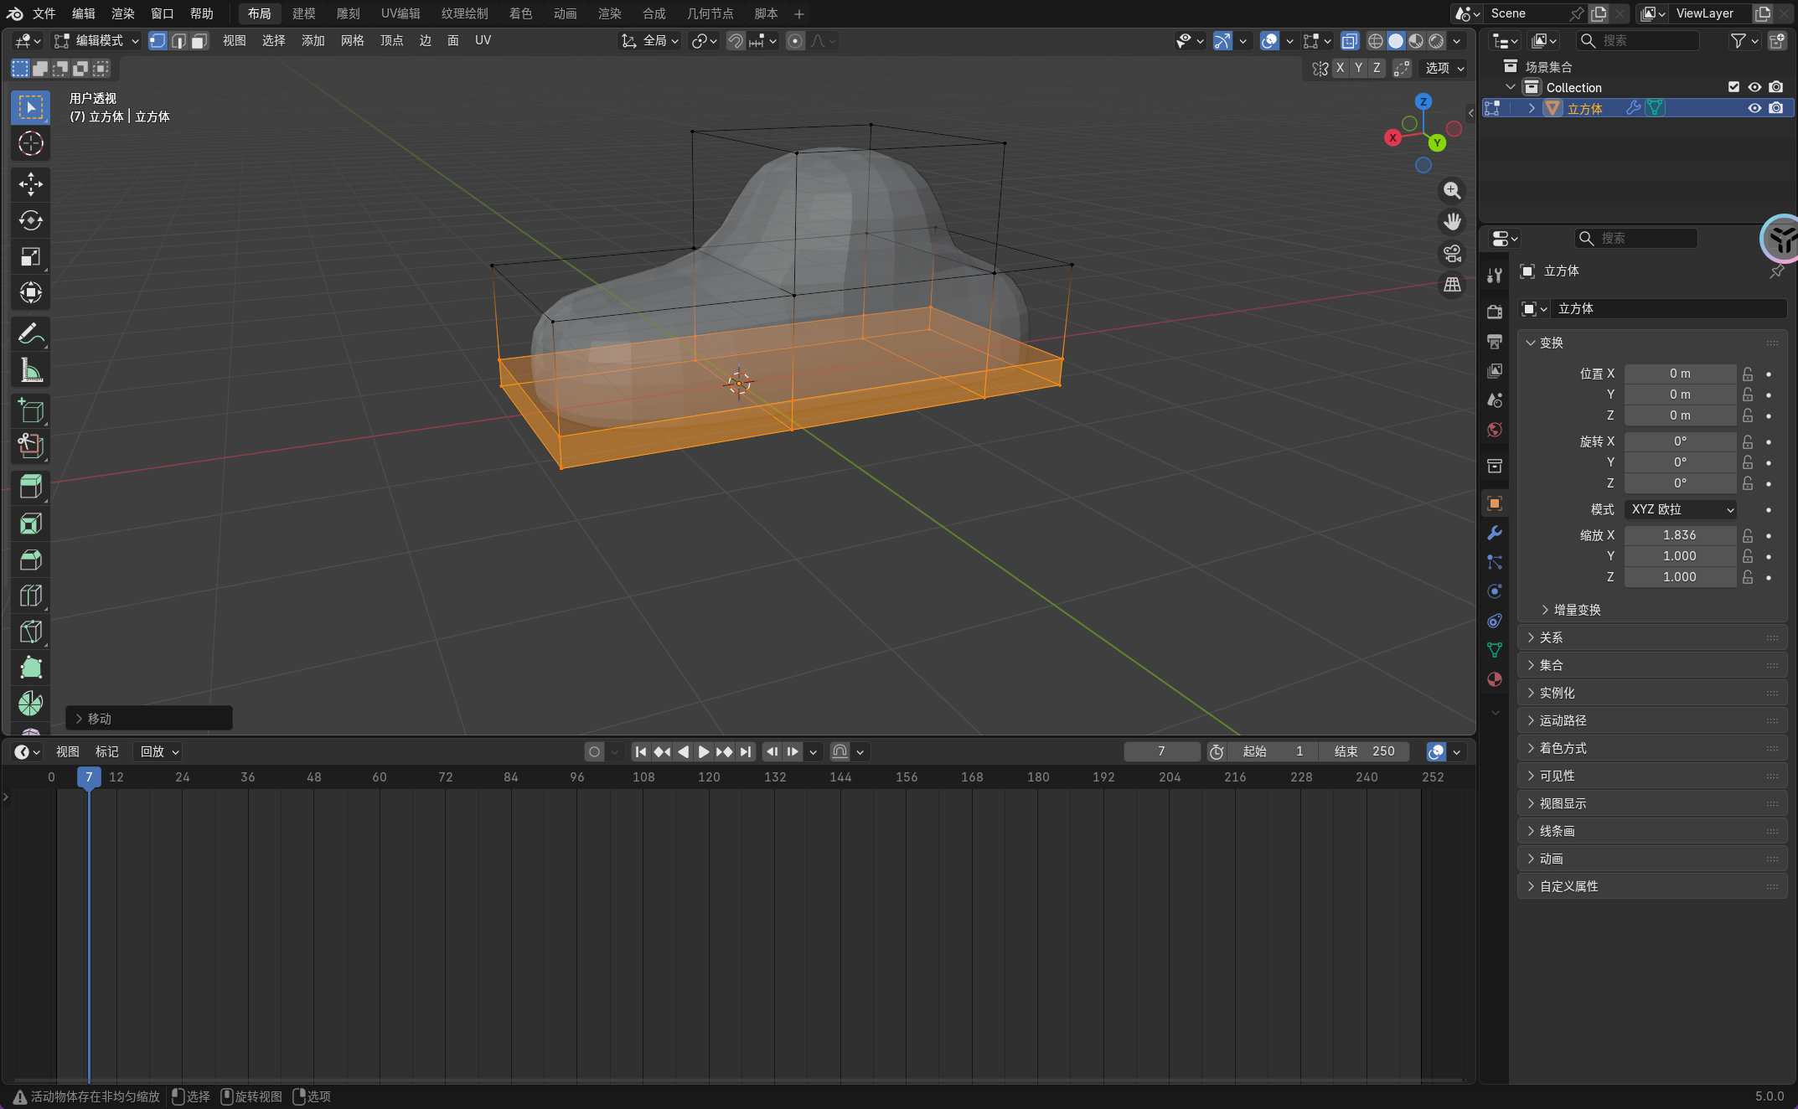
Task: Click the 缩放 X value field
Action: point(1679,535)
